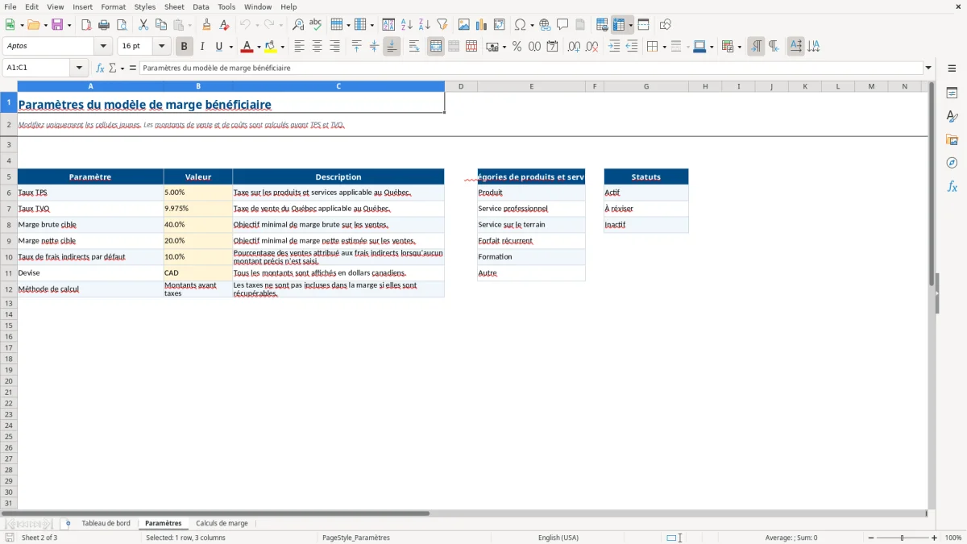This screenshot has width=967, height=544.
Task: Switch to the Tableau de bord sheet tab
Action: point(106,523)
